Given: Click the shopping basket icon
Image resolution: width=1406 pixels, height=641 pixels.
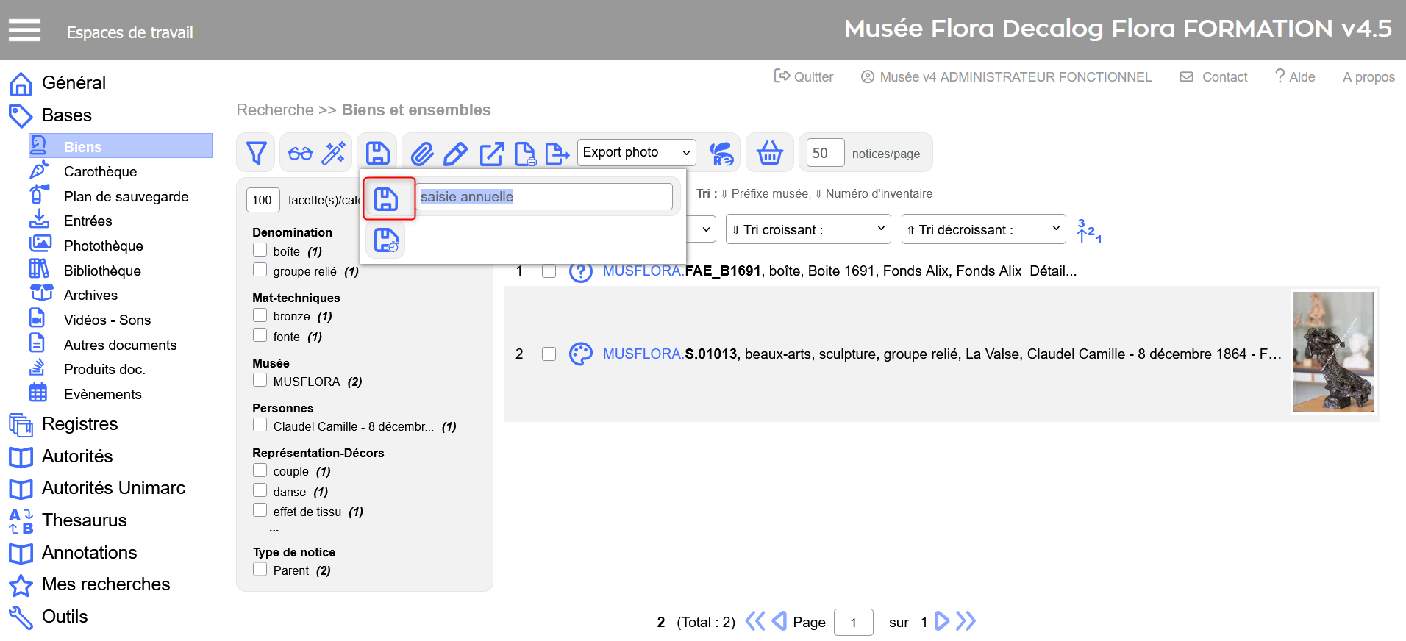Looking at the screenshot, I should 769,153.
